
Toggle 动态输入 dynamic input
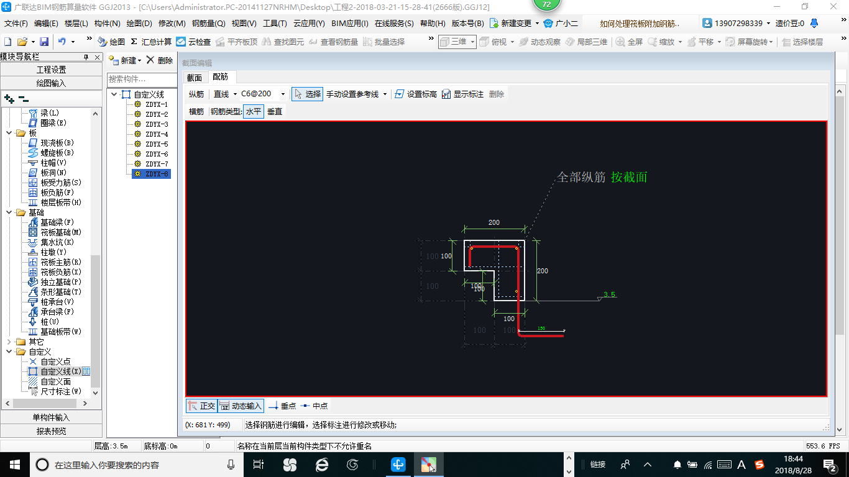tap(241, 406)
